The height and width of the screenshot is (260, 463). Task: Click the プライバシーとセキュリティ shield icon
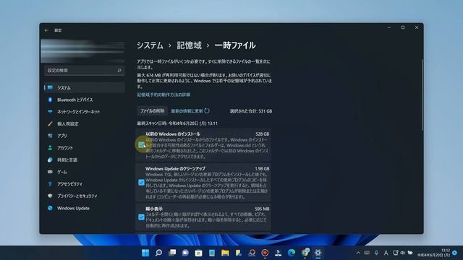click(50, 196)
